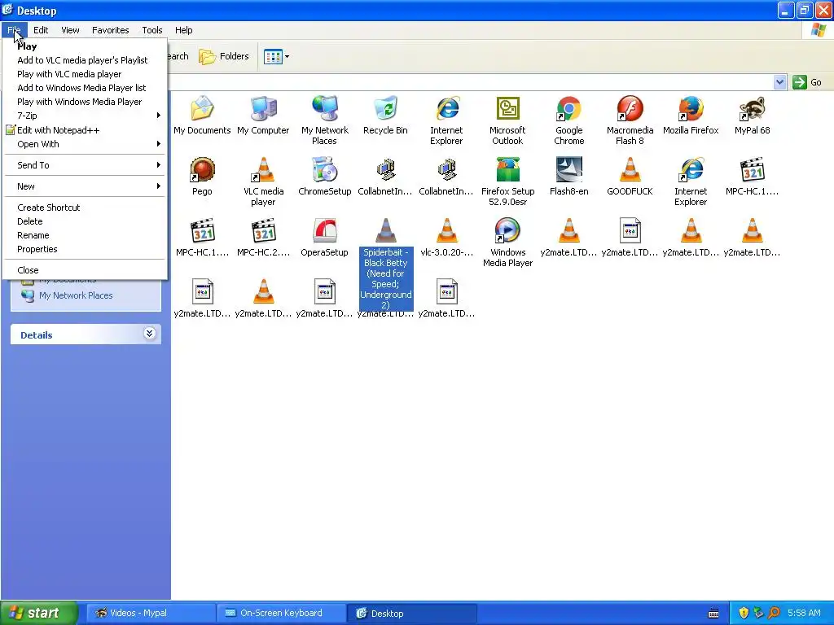
Task: Choose Edit with Notepad++
Action: click(x=85, y=130)
